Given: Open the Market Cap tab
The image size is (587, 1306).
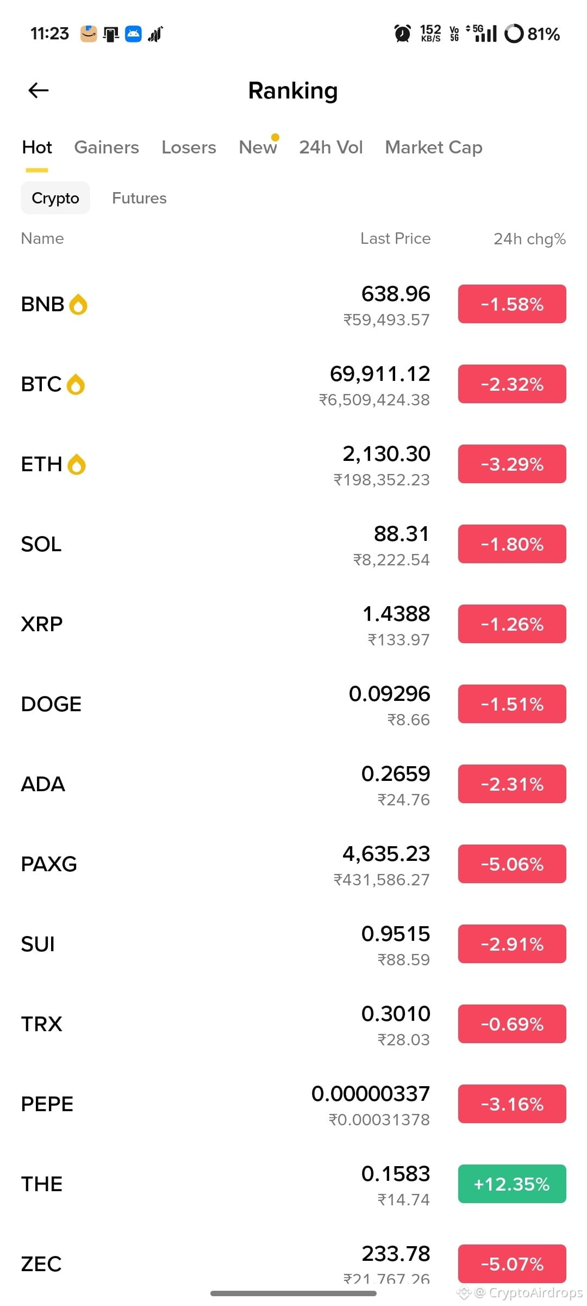Looking at the screenshot, I should pos(434,147).
